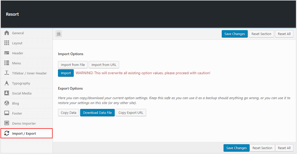Expand all sections using top-left toolbar icon
This screenshot has height=154, width=297.
point(59,34)
